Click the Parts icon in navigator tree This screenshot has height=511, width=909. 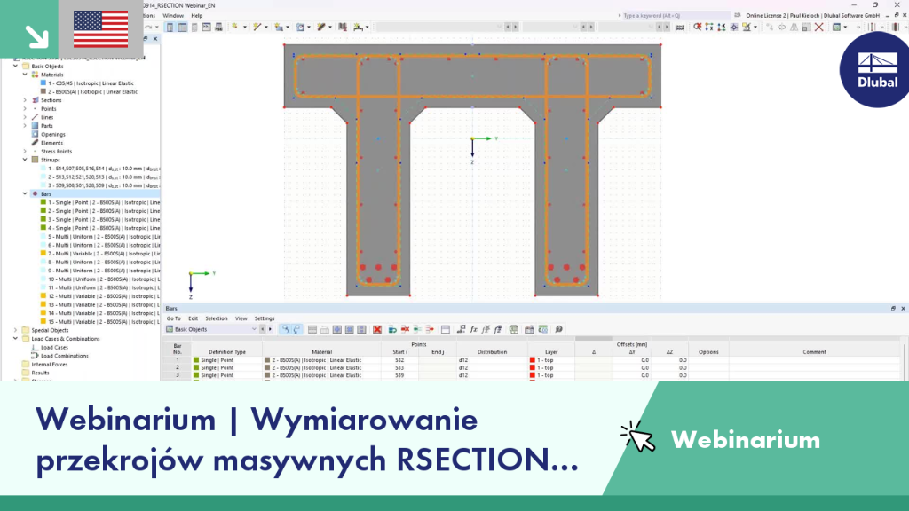click(x=36, y=126)
